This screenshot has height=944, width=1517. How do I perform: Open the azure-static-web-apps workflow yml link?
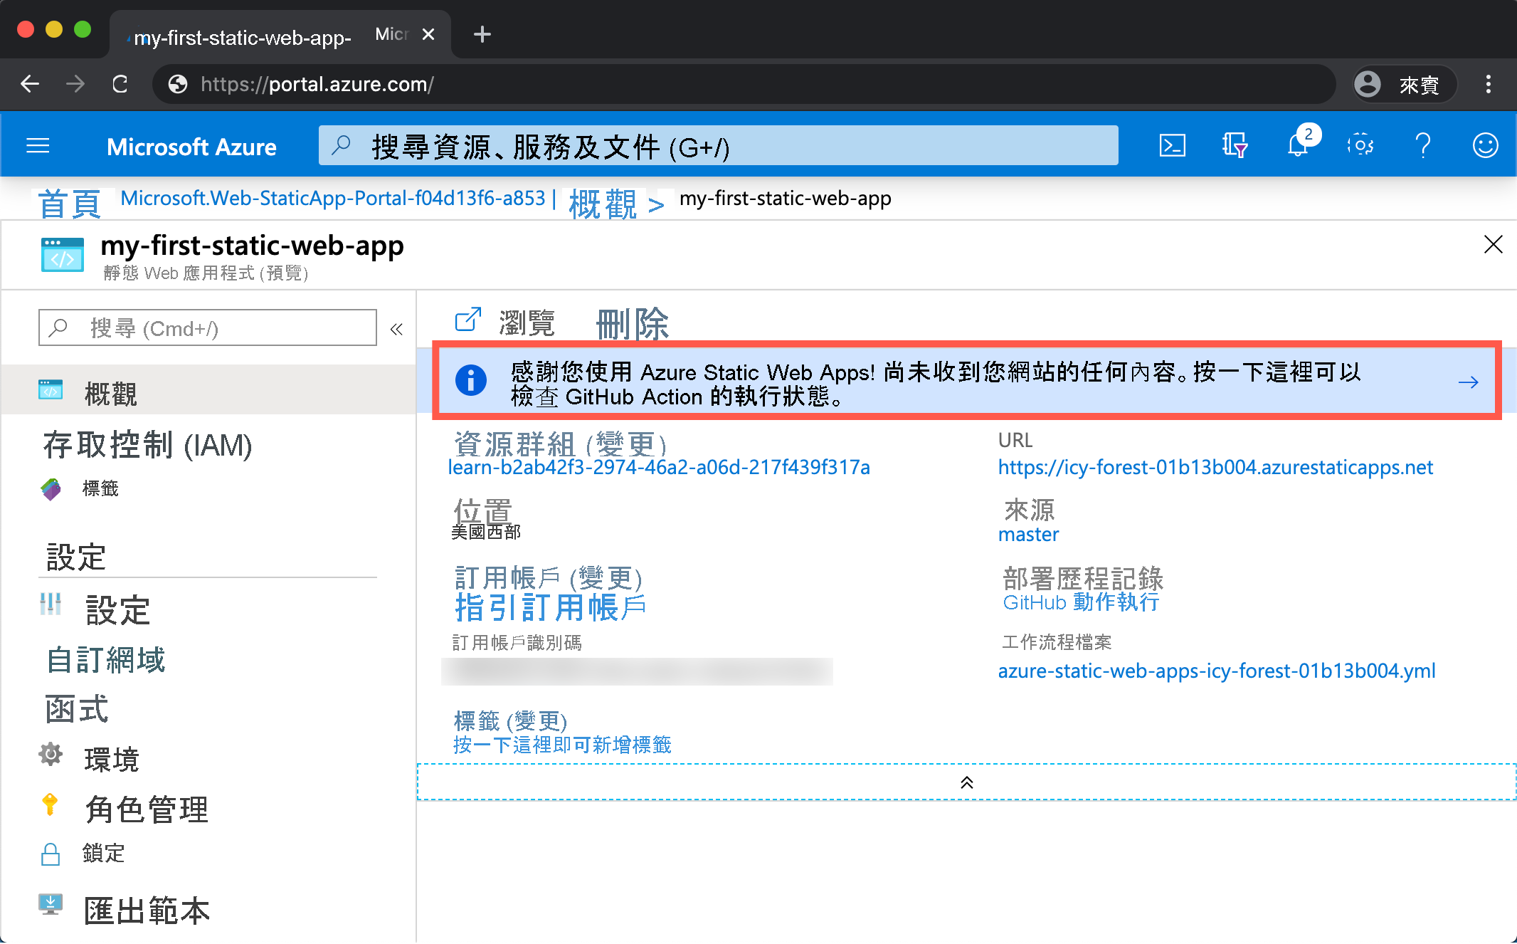tap(1216, 671)
